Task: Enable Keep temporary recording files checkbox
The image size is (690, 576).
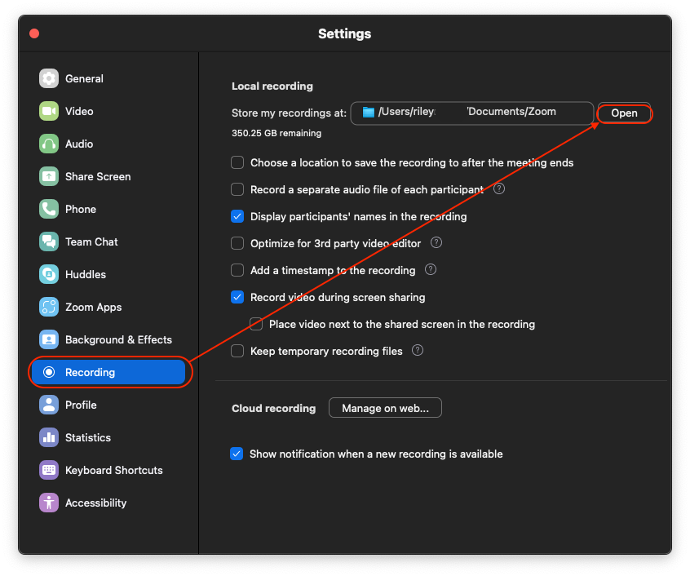Action: click(x=237, y=351)
